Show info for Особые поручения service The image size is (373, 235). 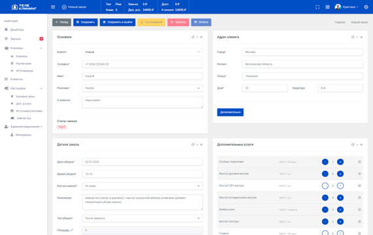tap(359, 162)
